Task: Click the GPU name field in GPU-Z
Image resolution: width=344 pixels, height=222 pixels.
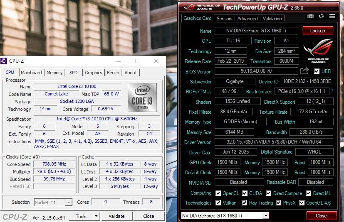Action: [x=256, y=31]
